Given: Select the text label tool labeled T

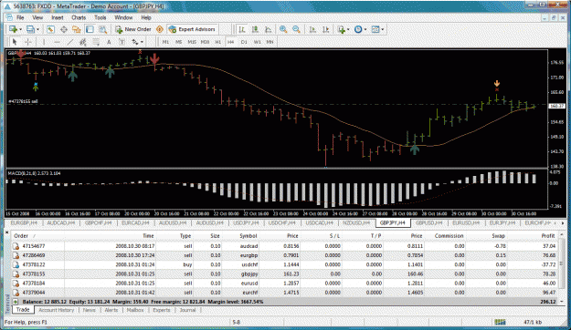Looking at the screenshot, I should pos(122,42).
